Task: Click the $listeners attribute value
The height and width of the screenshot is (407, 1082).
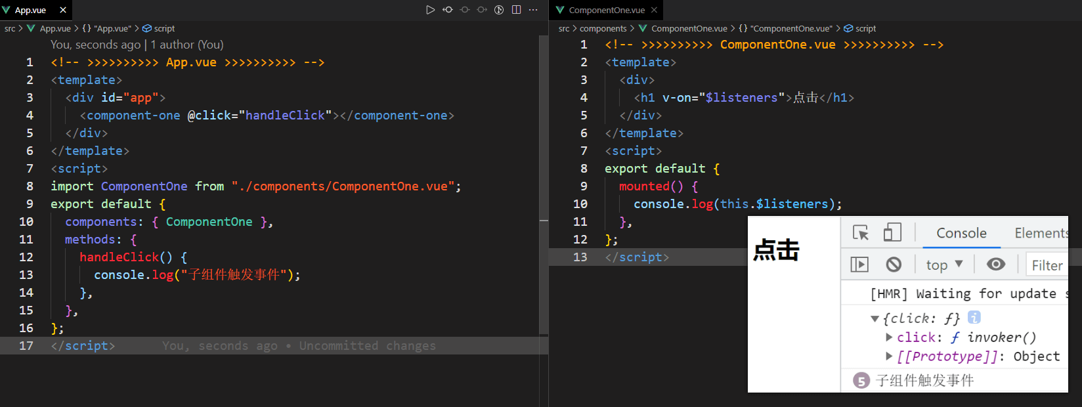Action: (741, 98)
